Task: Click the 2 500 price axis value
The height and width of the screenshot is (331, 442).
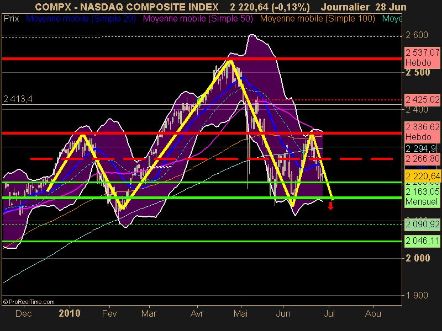Action: click(x=418, y=72)
